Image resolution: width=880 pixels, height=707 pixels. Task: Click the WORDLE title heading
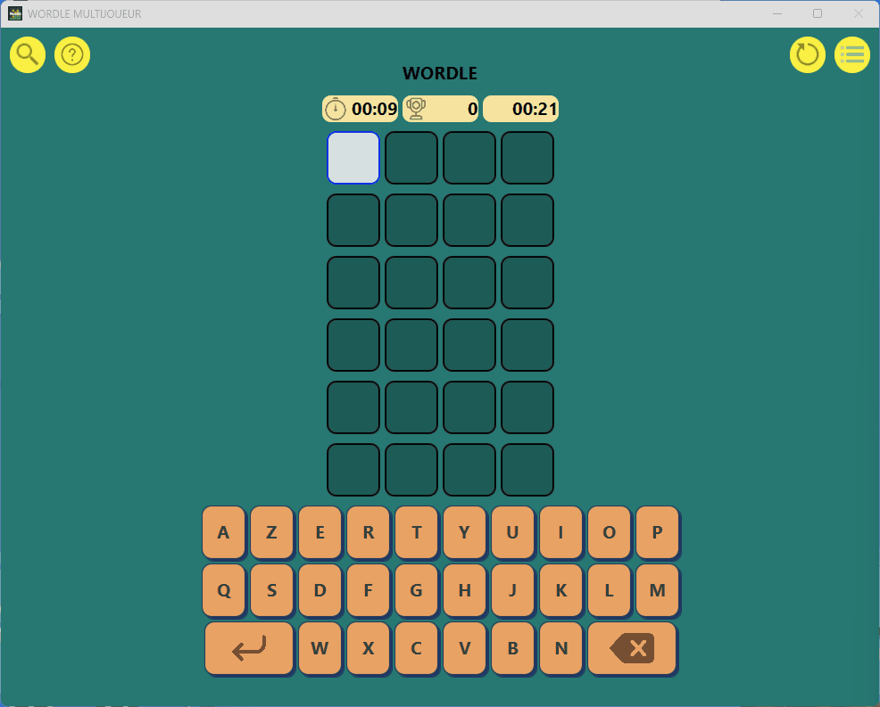pyautogui.click(x=440, y=73)
